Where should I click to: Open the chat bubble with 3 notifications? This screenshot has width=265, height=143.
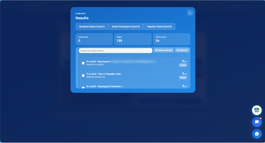point(257,122)
